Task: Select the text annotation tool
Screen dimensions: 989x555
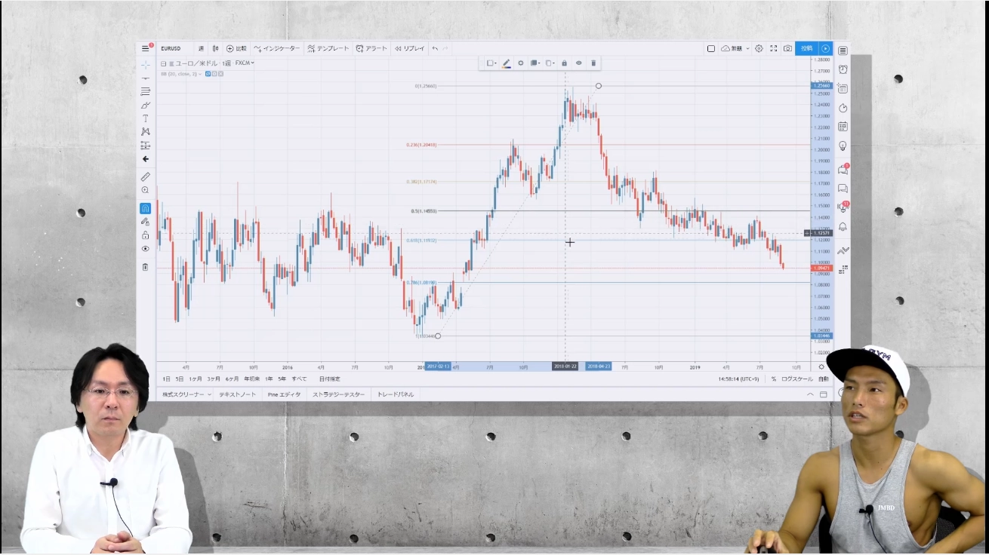Action: pos(146,118)
